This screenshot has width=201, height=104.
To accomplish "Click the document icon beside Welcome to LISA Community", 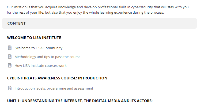I will 10,48.
